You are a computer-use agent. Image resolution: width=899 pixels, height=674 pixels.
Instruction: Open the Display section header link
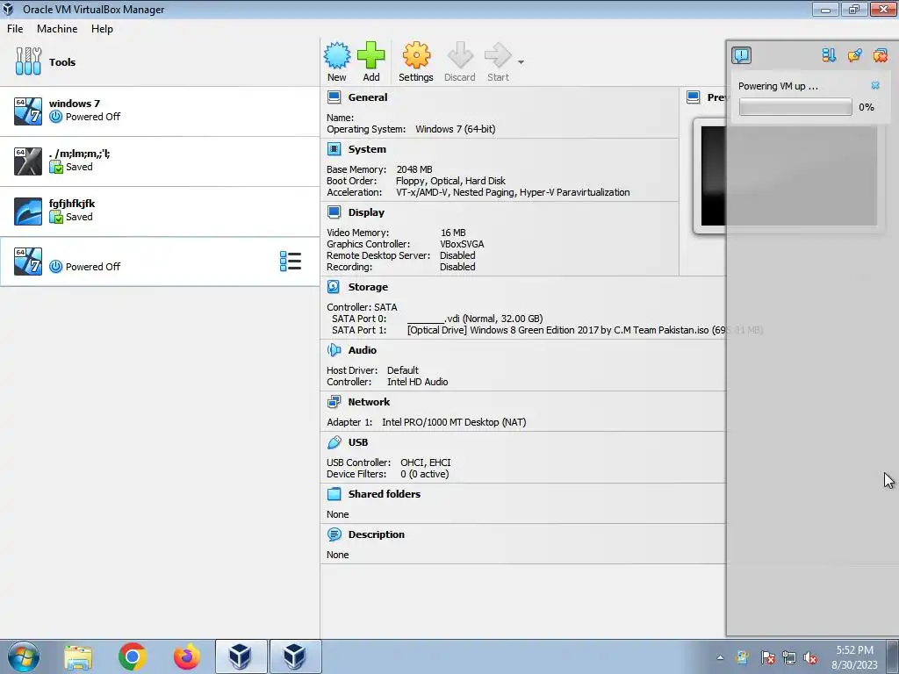point(366,212)
